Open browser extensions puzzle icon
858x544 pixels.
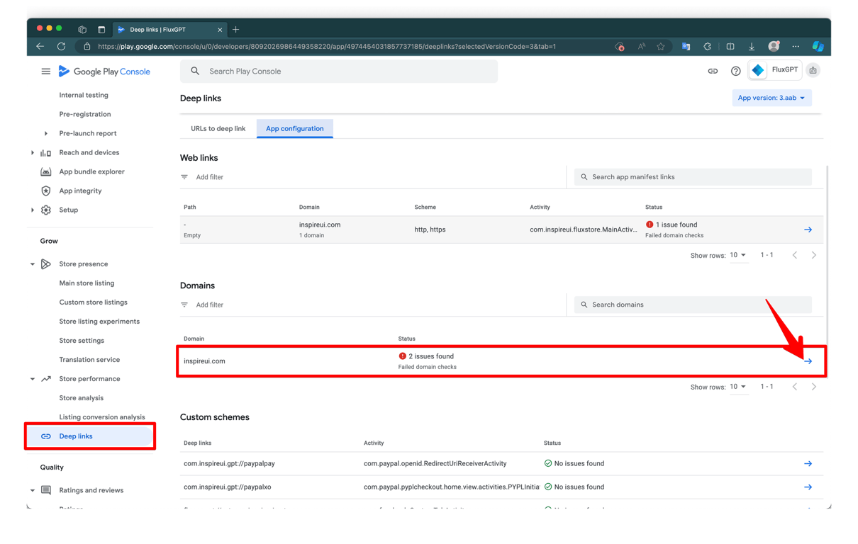coord(707,47)
